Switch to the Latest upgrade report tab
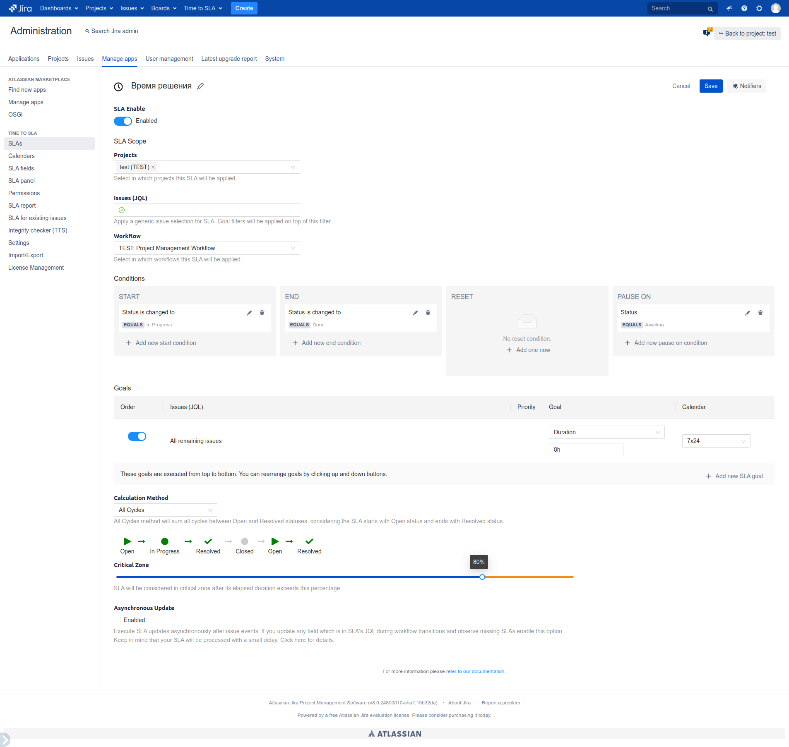Screen dimensions: 789x747 [x=229, y=59]
